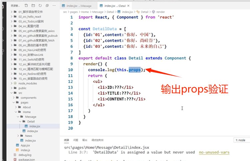250x161 pixels.
Task: Expand the node_modules folder chevron
Action: point(11,83)
